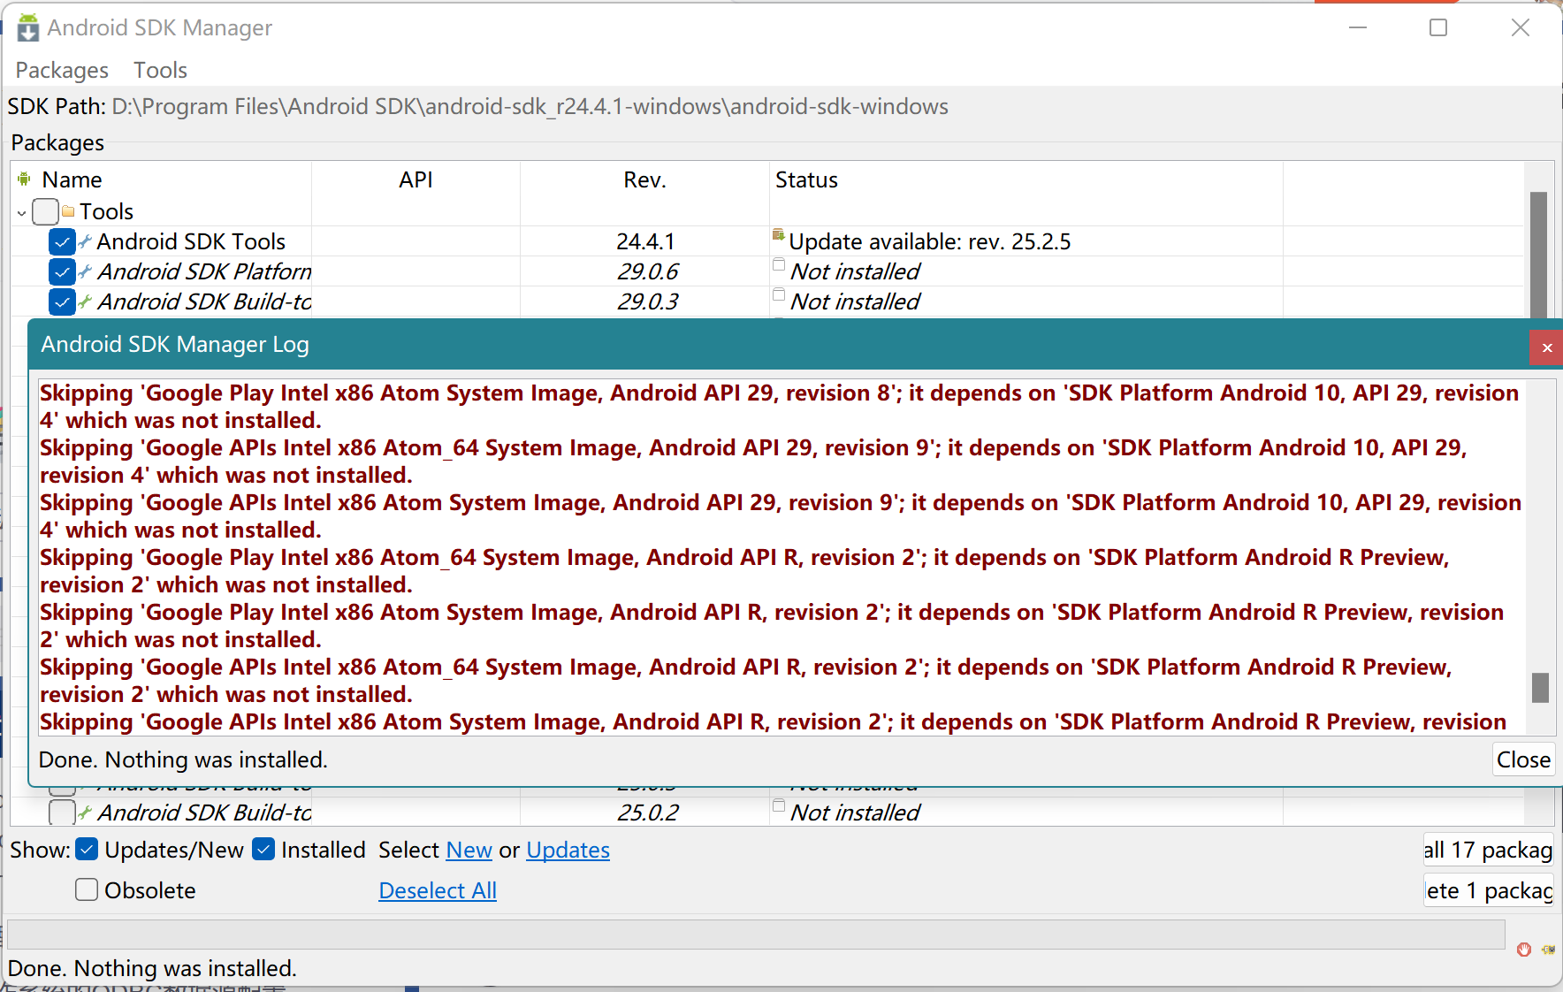Viewport: 1563px width, 992px height.
Task: Click the red X on the SDK Manager Log dialog
Action: [1546, 347]
